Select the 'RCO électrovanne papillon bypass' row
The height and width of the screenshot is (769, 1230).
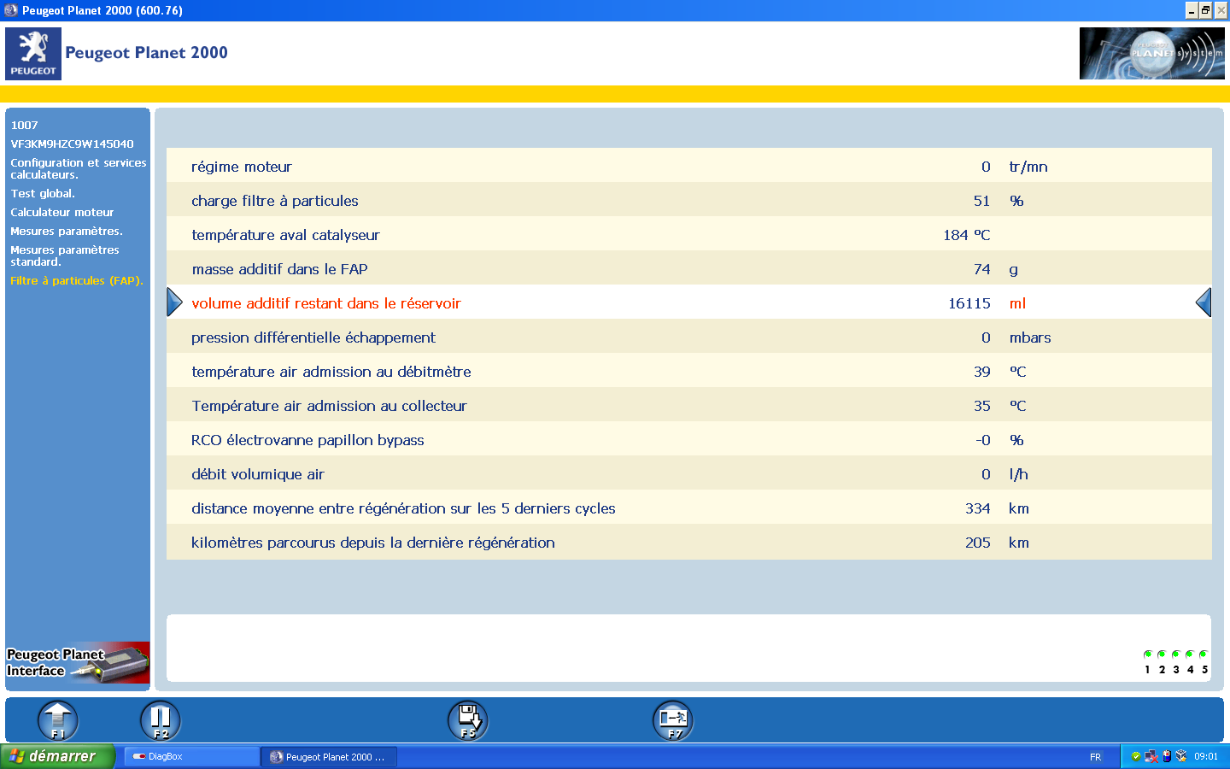pos(689,439)
